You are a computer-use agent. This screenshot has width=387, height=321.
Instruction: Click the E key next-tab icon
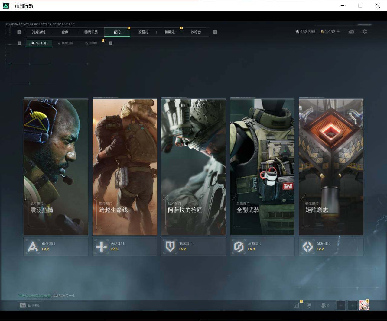[215, 32]
